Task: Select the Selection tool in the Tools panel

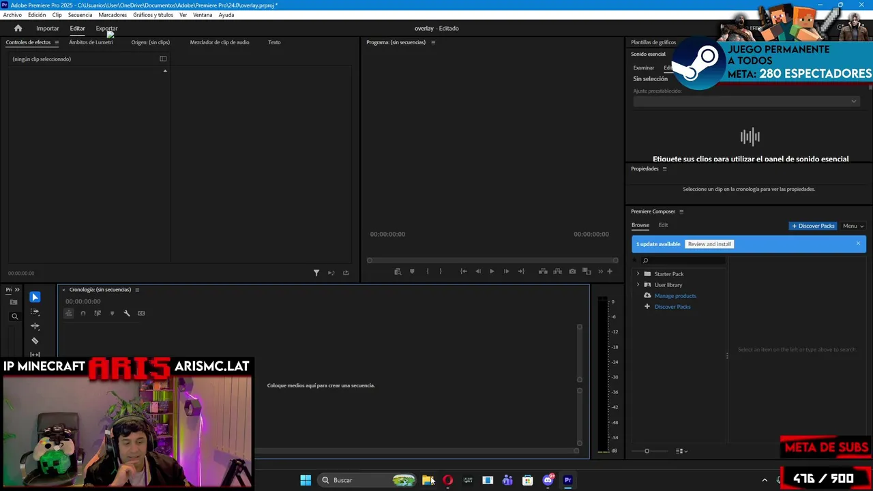Action: (x=35, y=297)
